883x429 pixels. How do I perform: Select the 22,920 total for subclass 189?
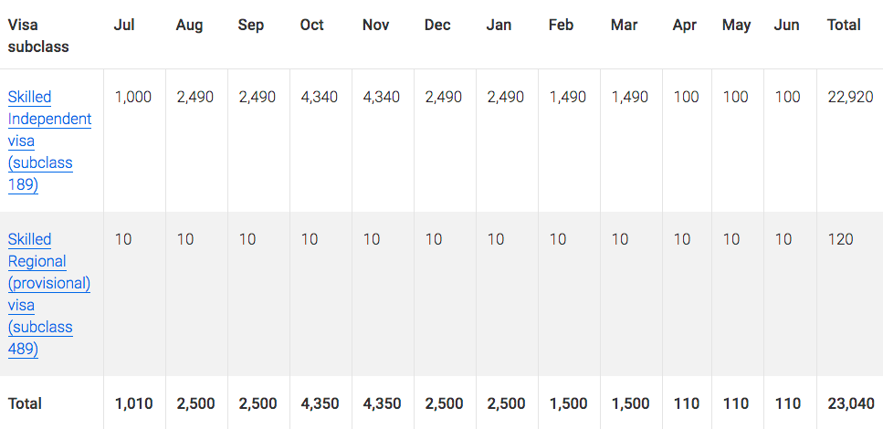pos(850,97)
